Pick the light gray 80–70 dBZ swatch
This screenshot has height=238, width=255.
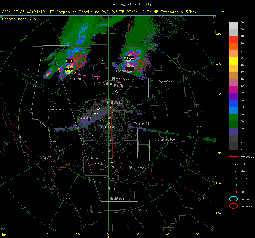tap(233, 26)
